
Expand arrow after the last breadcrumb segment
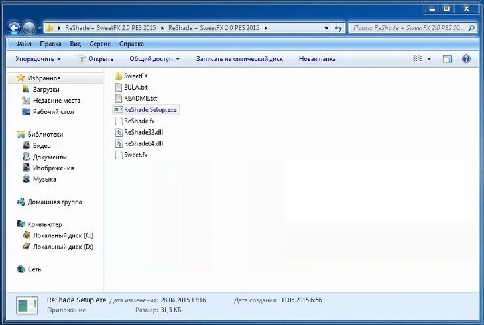pos(265,28)
